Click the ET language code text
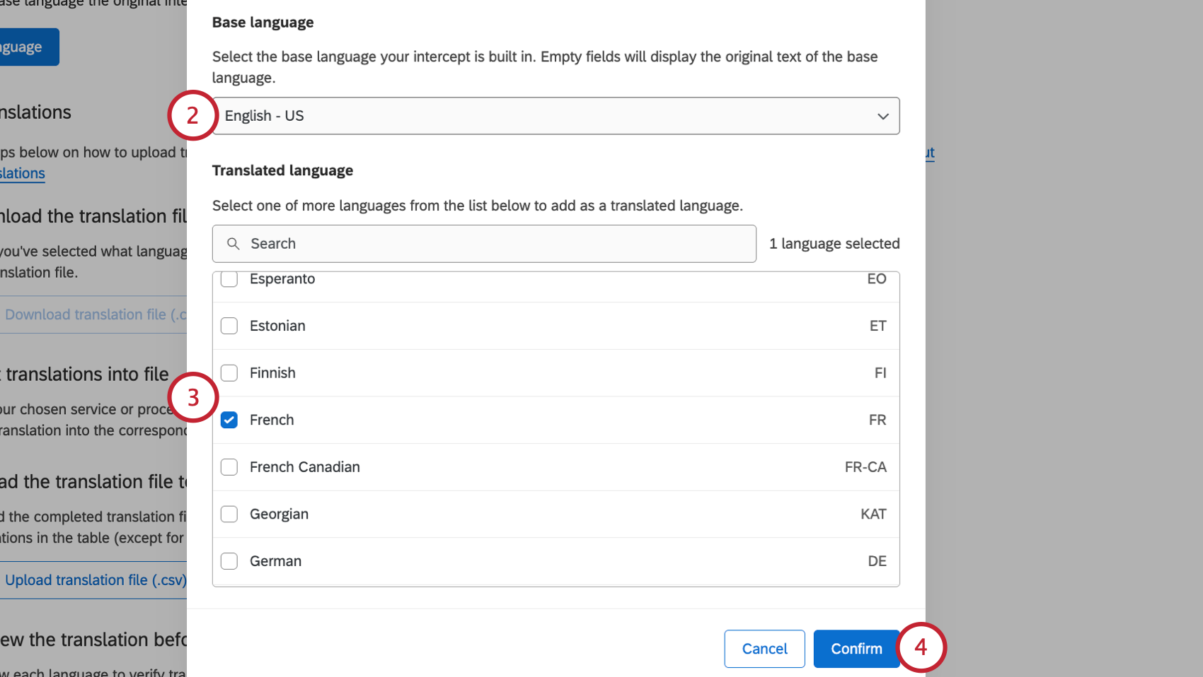1203x677 pixels. (877, 326)
